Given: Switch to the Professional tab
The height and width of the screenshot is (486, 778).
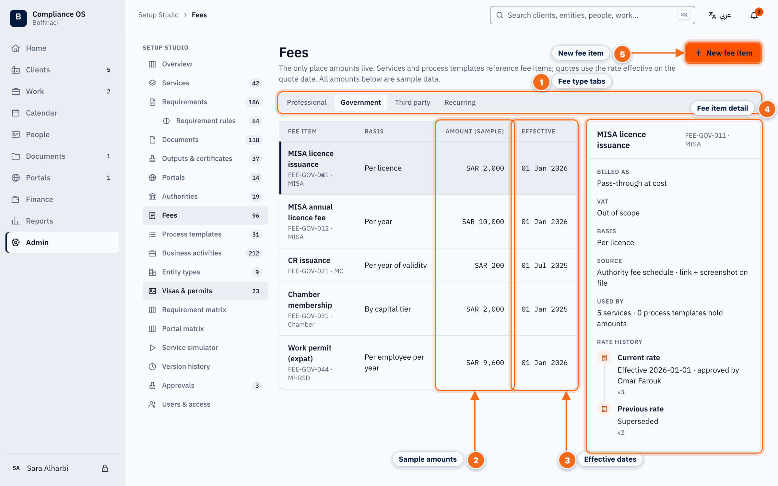Looking at the screenshot, I should click(x=306, y=102).
